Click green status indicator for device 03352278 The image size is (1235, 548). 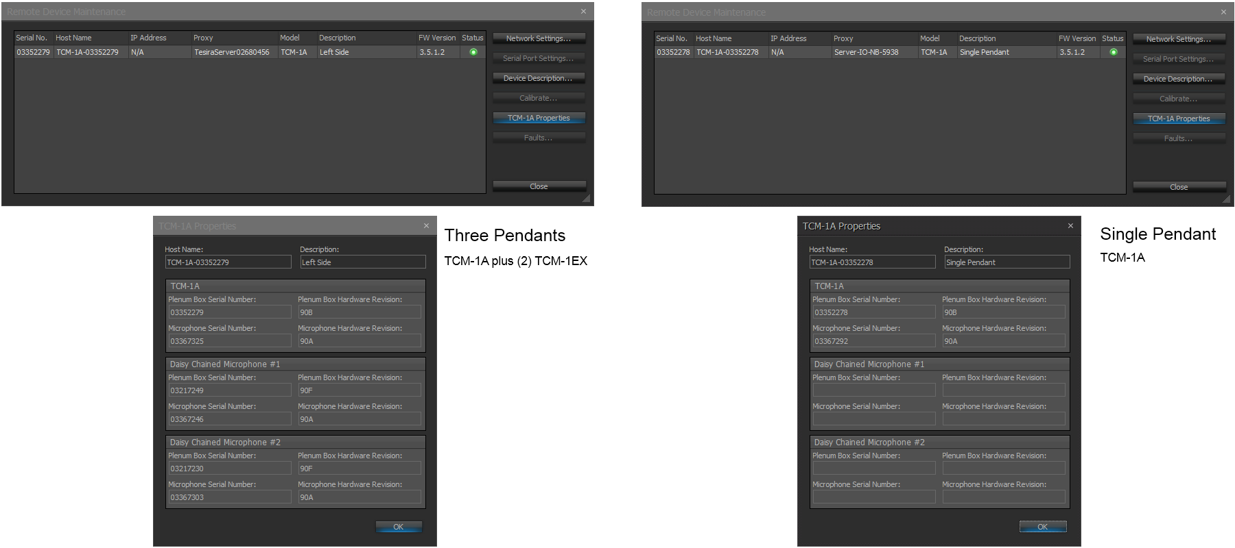[x=1114, y=52]
